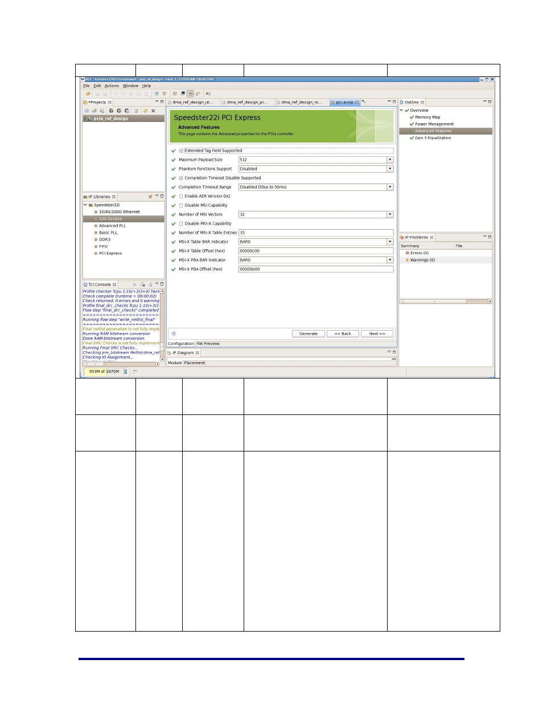Image resolution: width=543 pixels, height=704 pixels.
Task: Open the Edit menu
Action: (97, 86)
